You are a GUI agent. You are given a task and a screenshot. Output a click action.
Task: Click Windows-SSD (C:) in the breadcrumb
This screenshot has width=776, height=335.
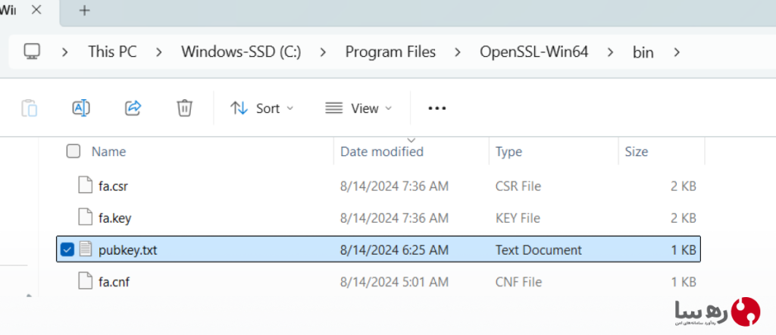(x=241, y=52)
